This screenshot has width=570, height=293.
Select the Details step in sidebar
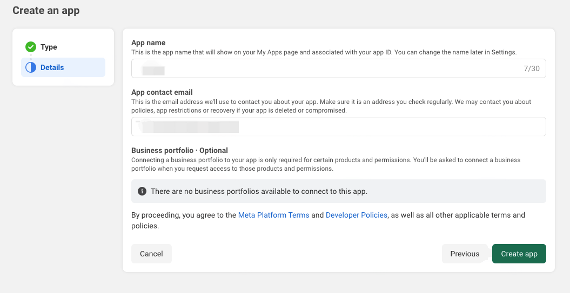coord(63,67)
